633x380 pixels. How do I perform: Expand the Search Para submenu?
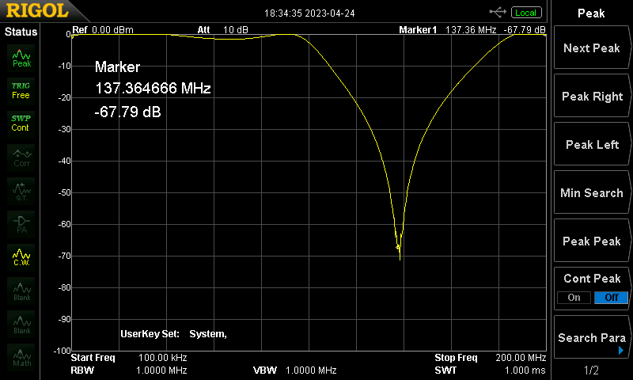[592, 338]
